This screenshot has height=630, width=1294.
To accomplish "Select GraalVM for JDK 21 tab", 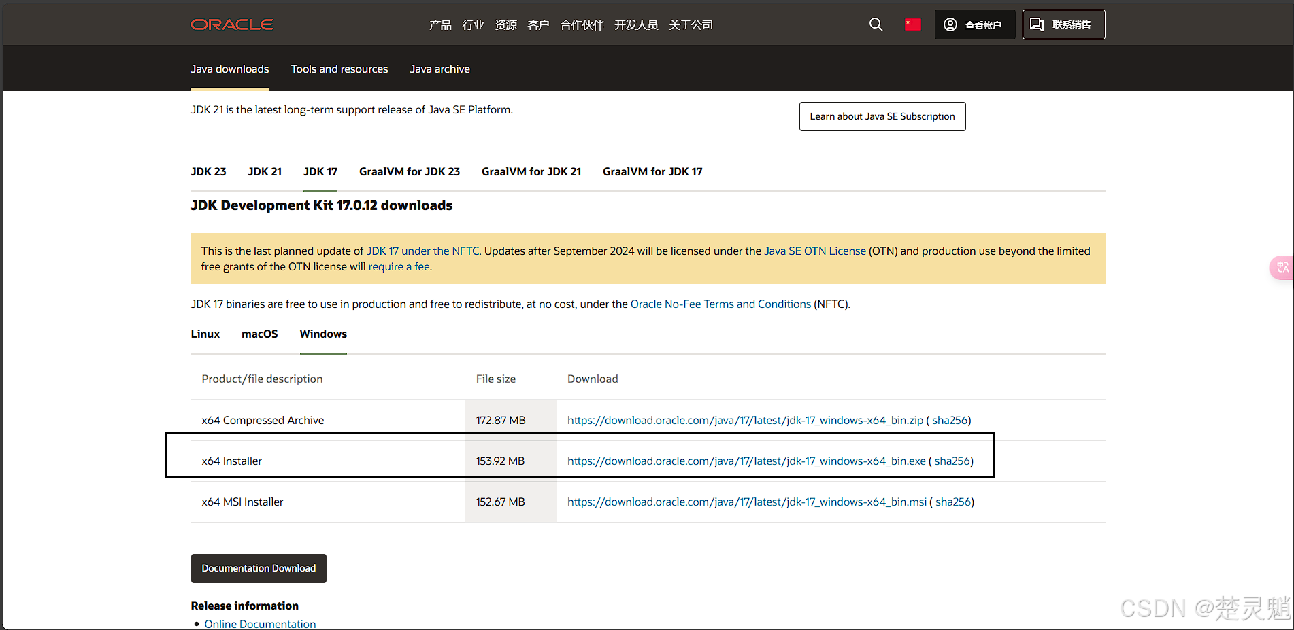I will click(x=531, y=171).
